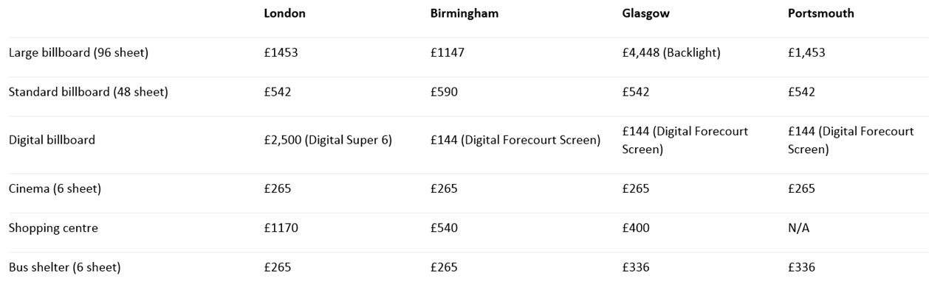This screenshot has width=929, height=290.
Task: Click the Birmingham column header
Action: [x=464, y=14]
